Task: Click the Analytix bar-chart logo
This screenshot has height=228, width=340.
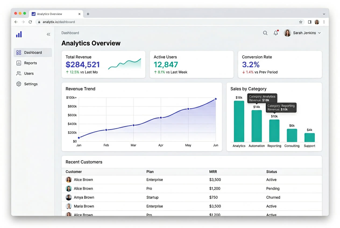Action: click(19, 34)
